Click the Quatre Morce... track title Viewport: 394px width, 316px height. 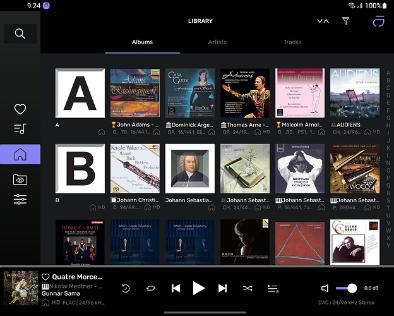tap(77, 277)
